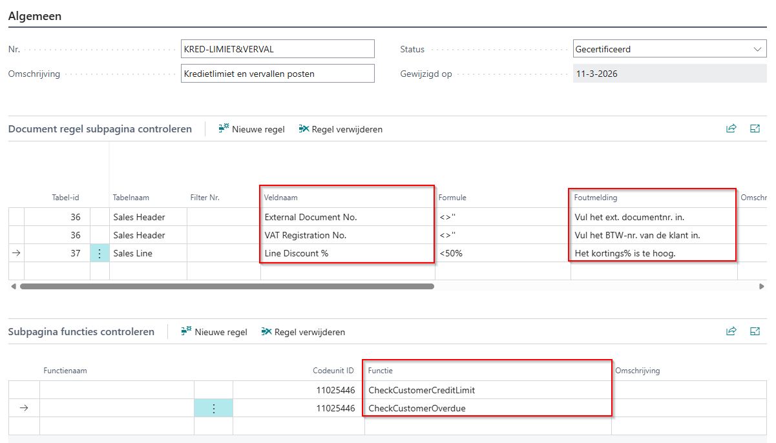This screenshot has width=776, height=443.
Task: Select the Algemeen section header
Action: [x=35, y=17]
